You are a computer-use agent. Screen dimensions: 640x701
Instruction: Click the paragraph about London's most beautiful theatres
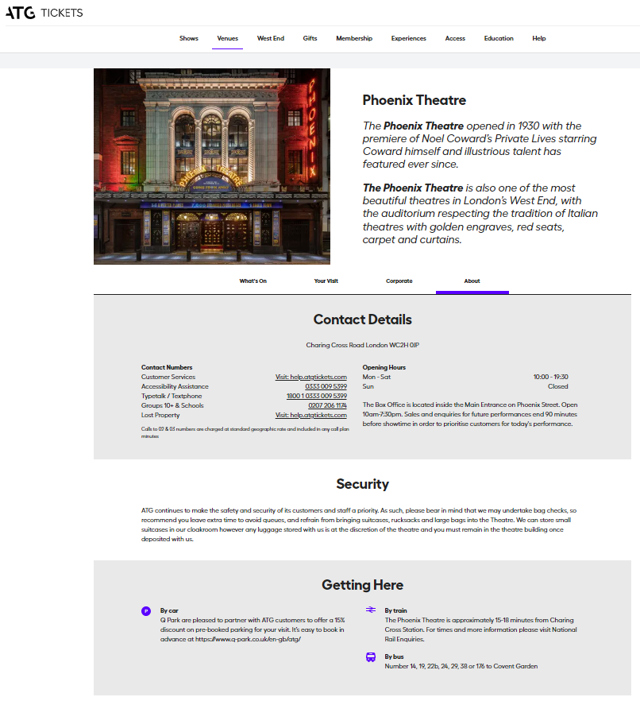(480, 214)
